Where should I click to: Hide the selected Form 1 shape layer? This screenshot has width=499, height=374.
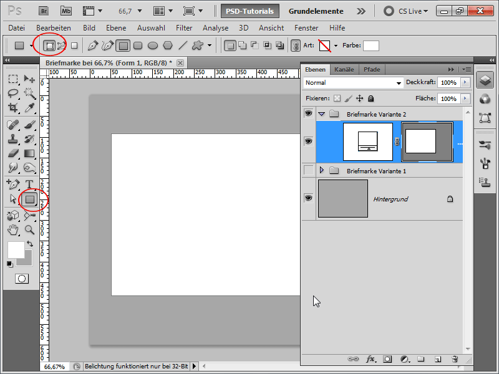coord(308,141)
